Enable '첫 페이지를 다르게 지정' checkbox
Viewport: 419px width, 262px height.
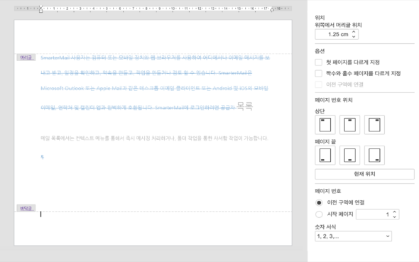coord(319,62)
